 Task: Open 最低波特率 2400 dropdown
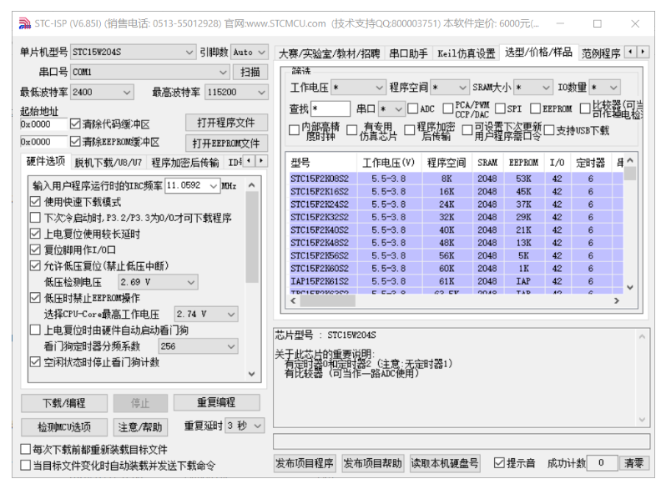click(x=102, y=92)
